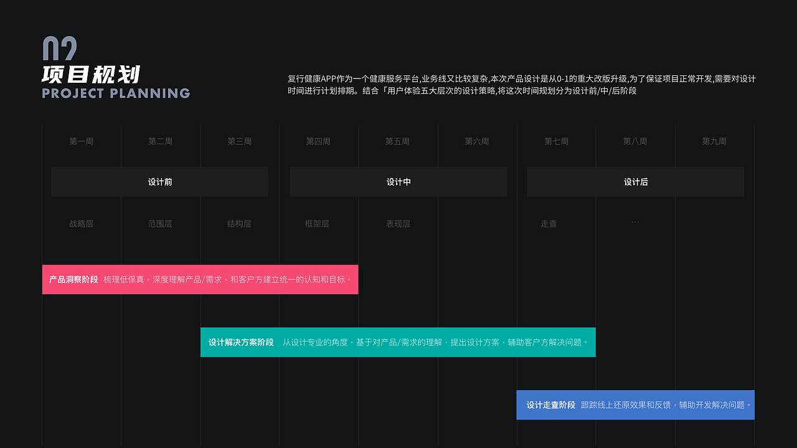
Task: Select the pink "产品洞察阶段" banner
Action: coord(200,279)
